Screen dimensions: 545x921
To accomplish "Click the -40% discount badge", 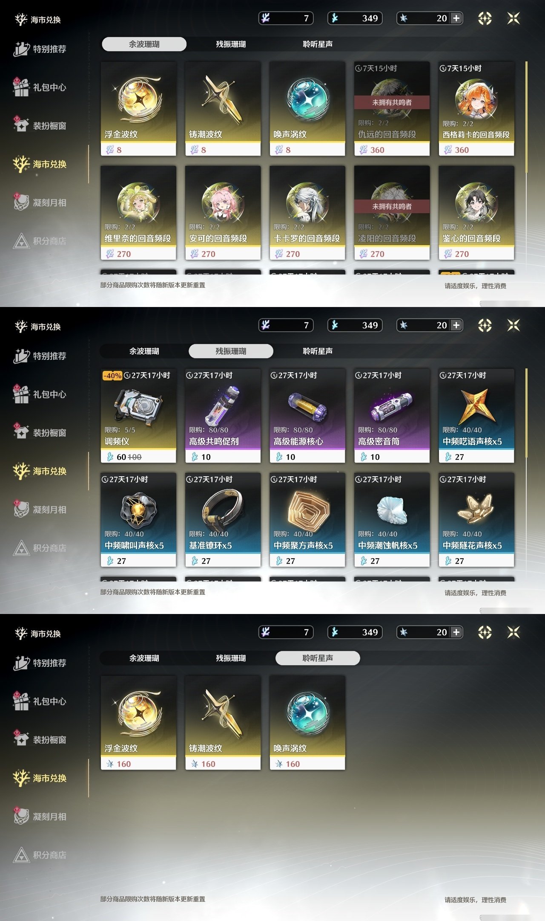I will click(x=112, y=376).
